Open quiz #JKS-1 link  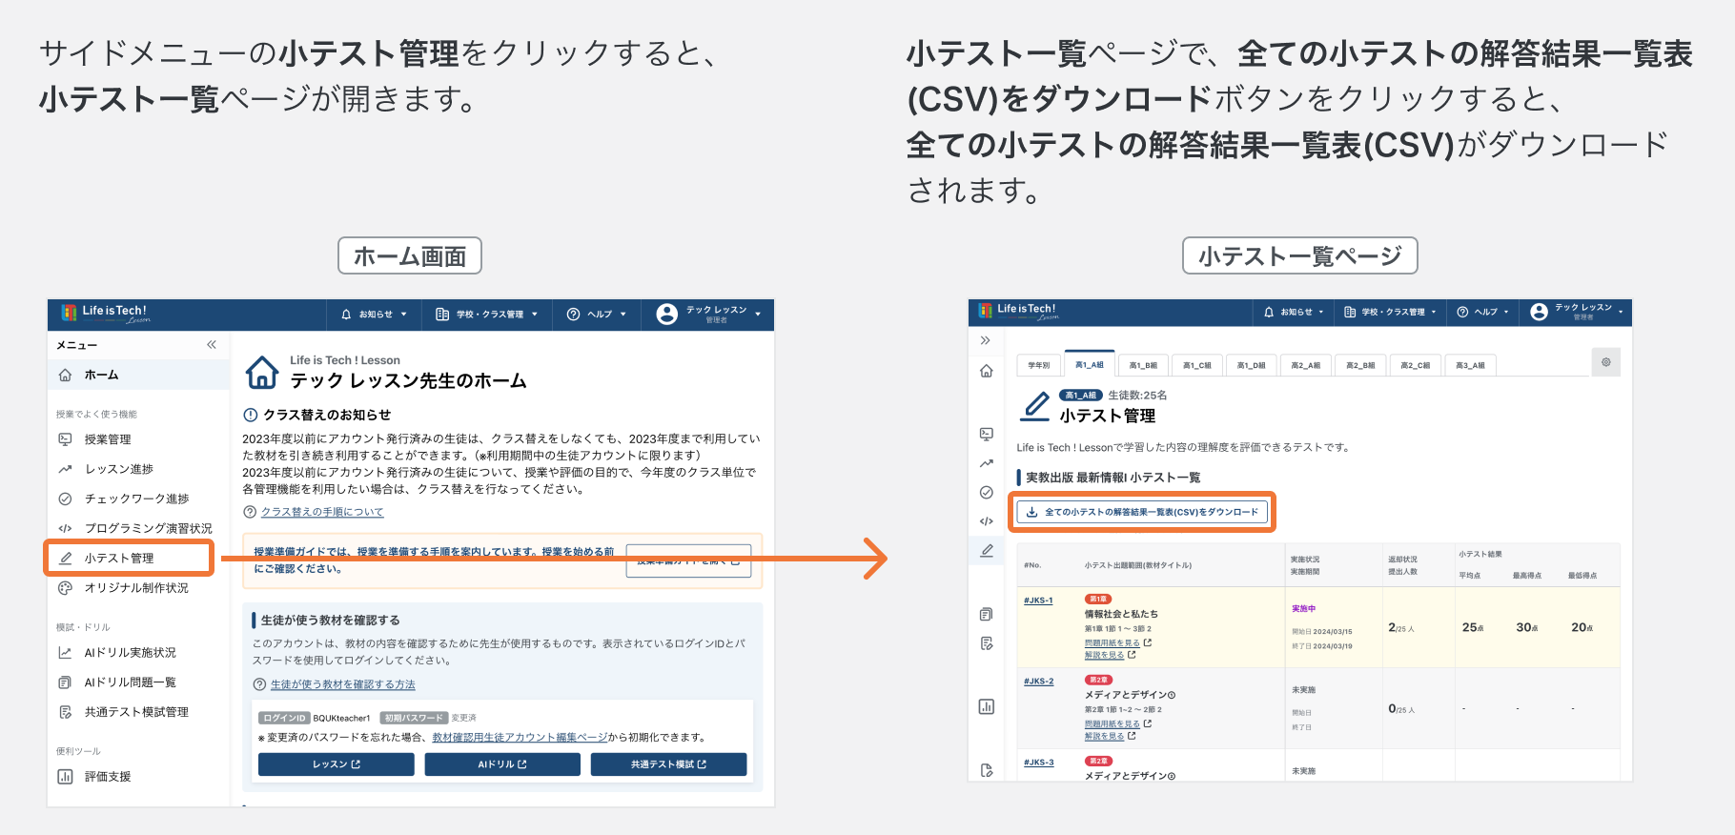1038,601
